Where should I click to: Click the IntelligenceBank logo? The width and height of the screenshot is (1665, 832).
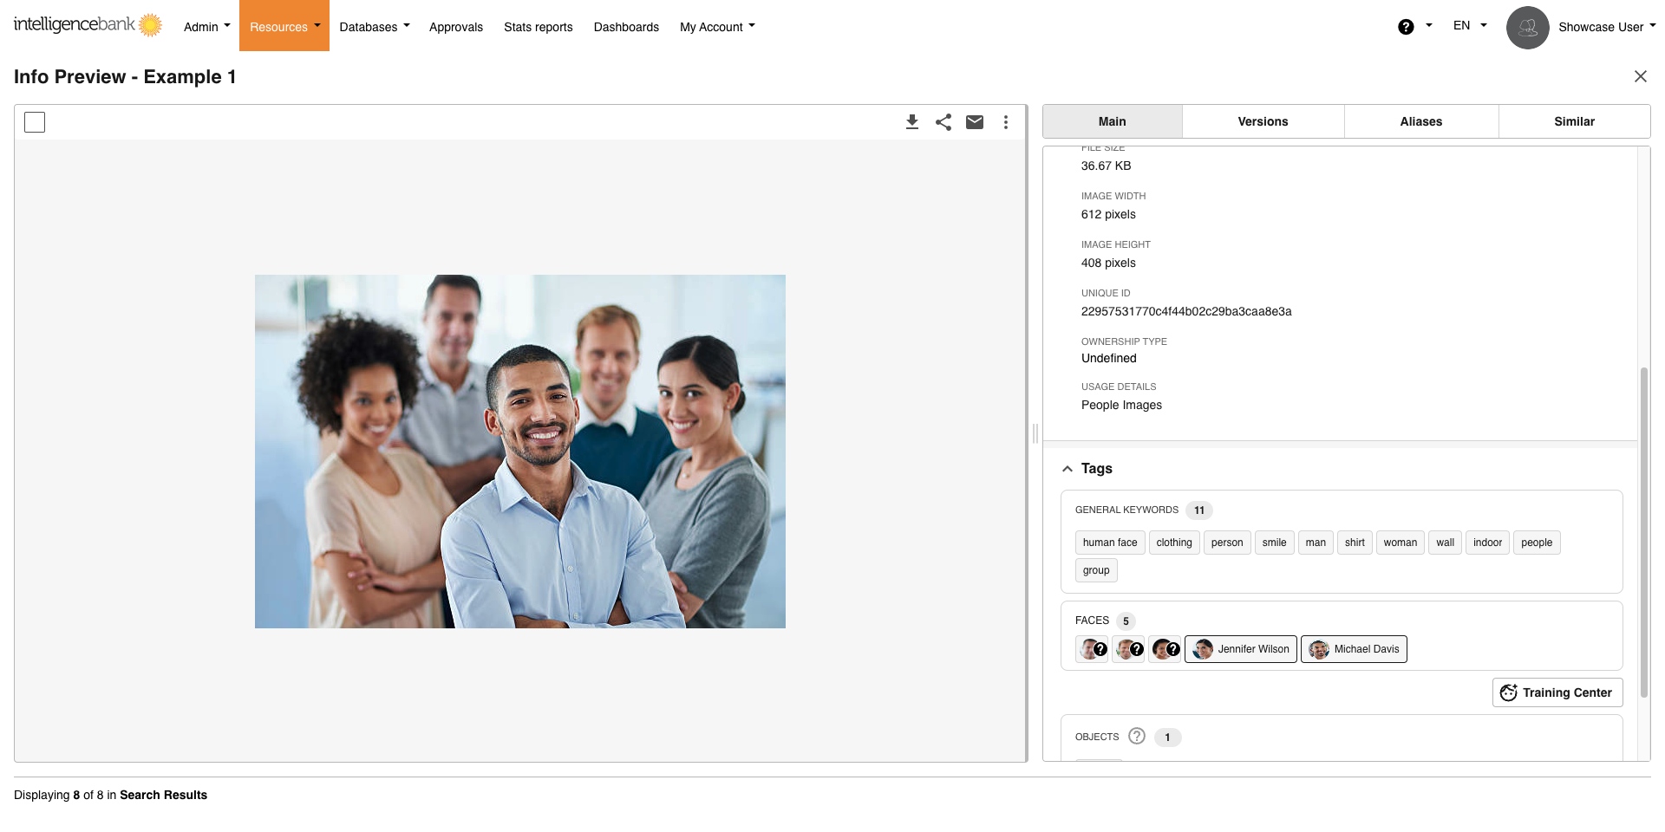click(x=88, y=25)
